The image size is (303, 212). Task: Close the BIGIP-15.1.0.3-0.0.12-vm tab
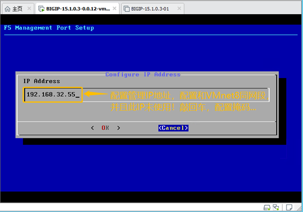click(x=114, y=9)
